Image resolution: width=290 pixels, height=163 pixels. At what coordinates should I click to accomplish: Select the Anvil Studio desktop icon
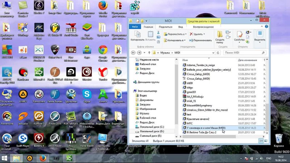(71, 30)
